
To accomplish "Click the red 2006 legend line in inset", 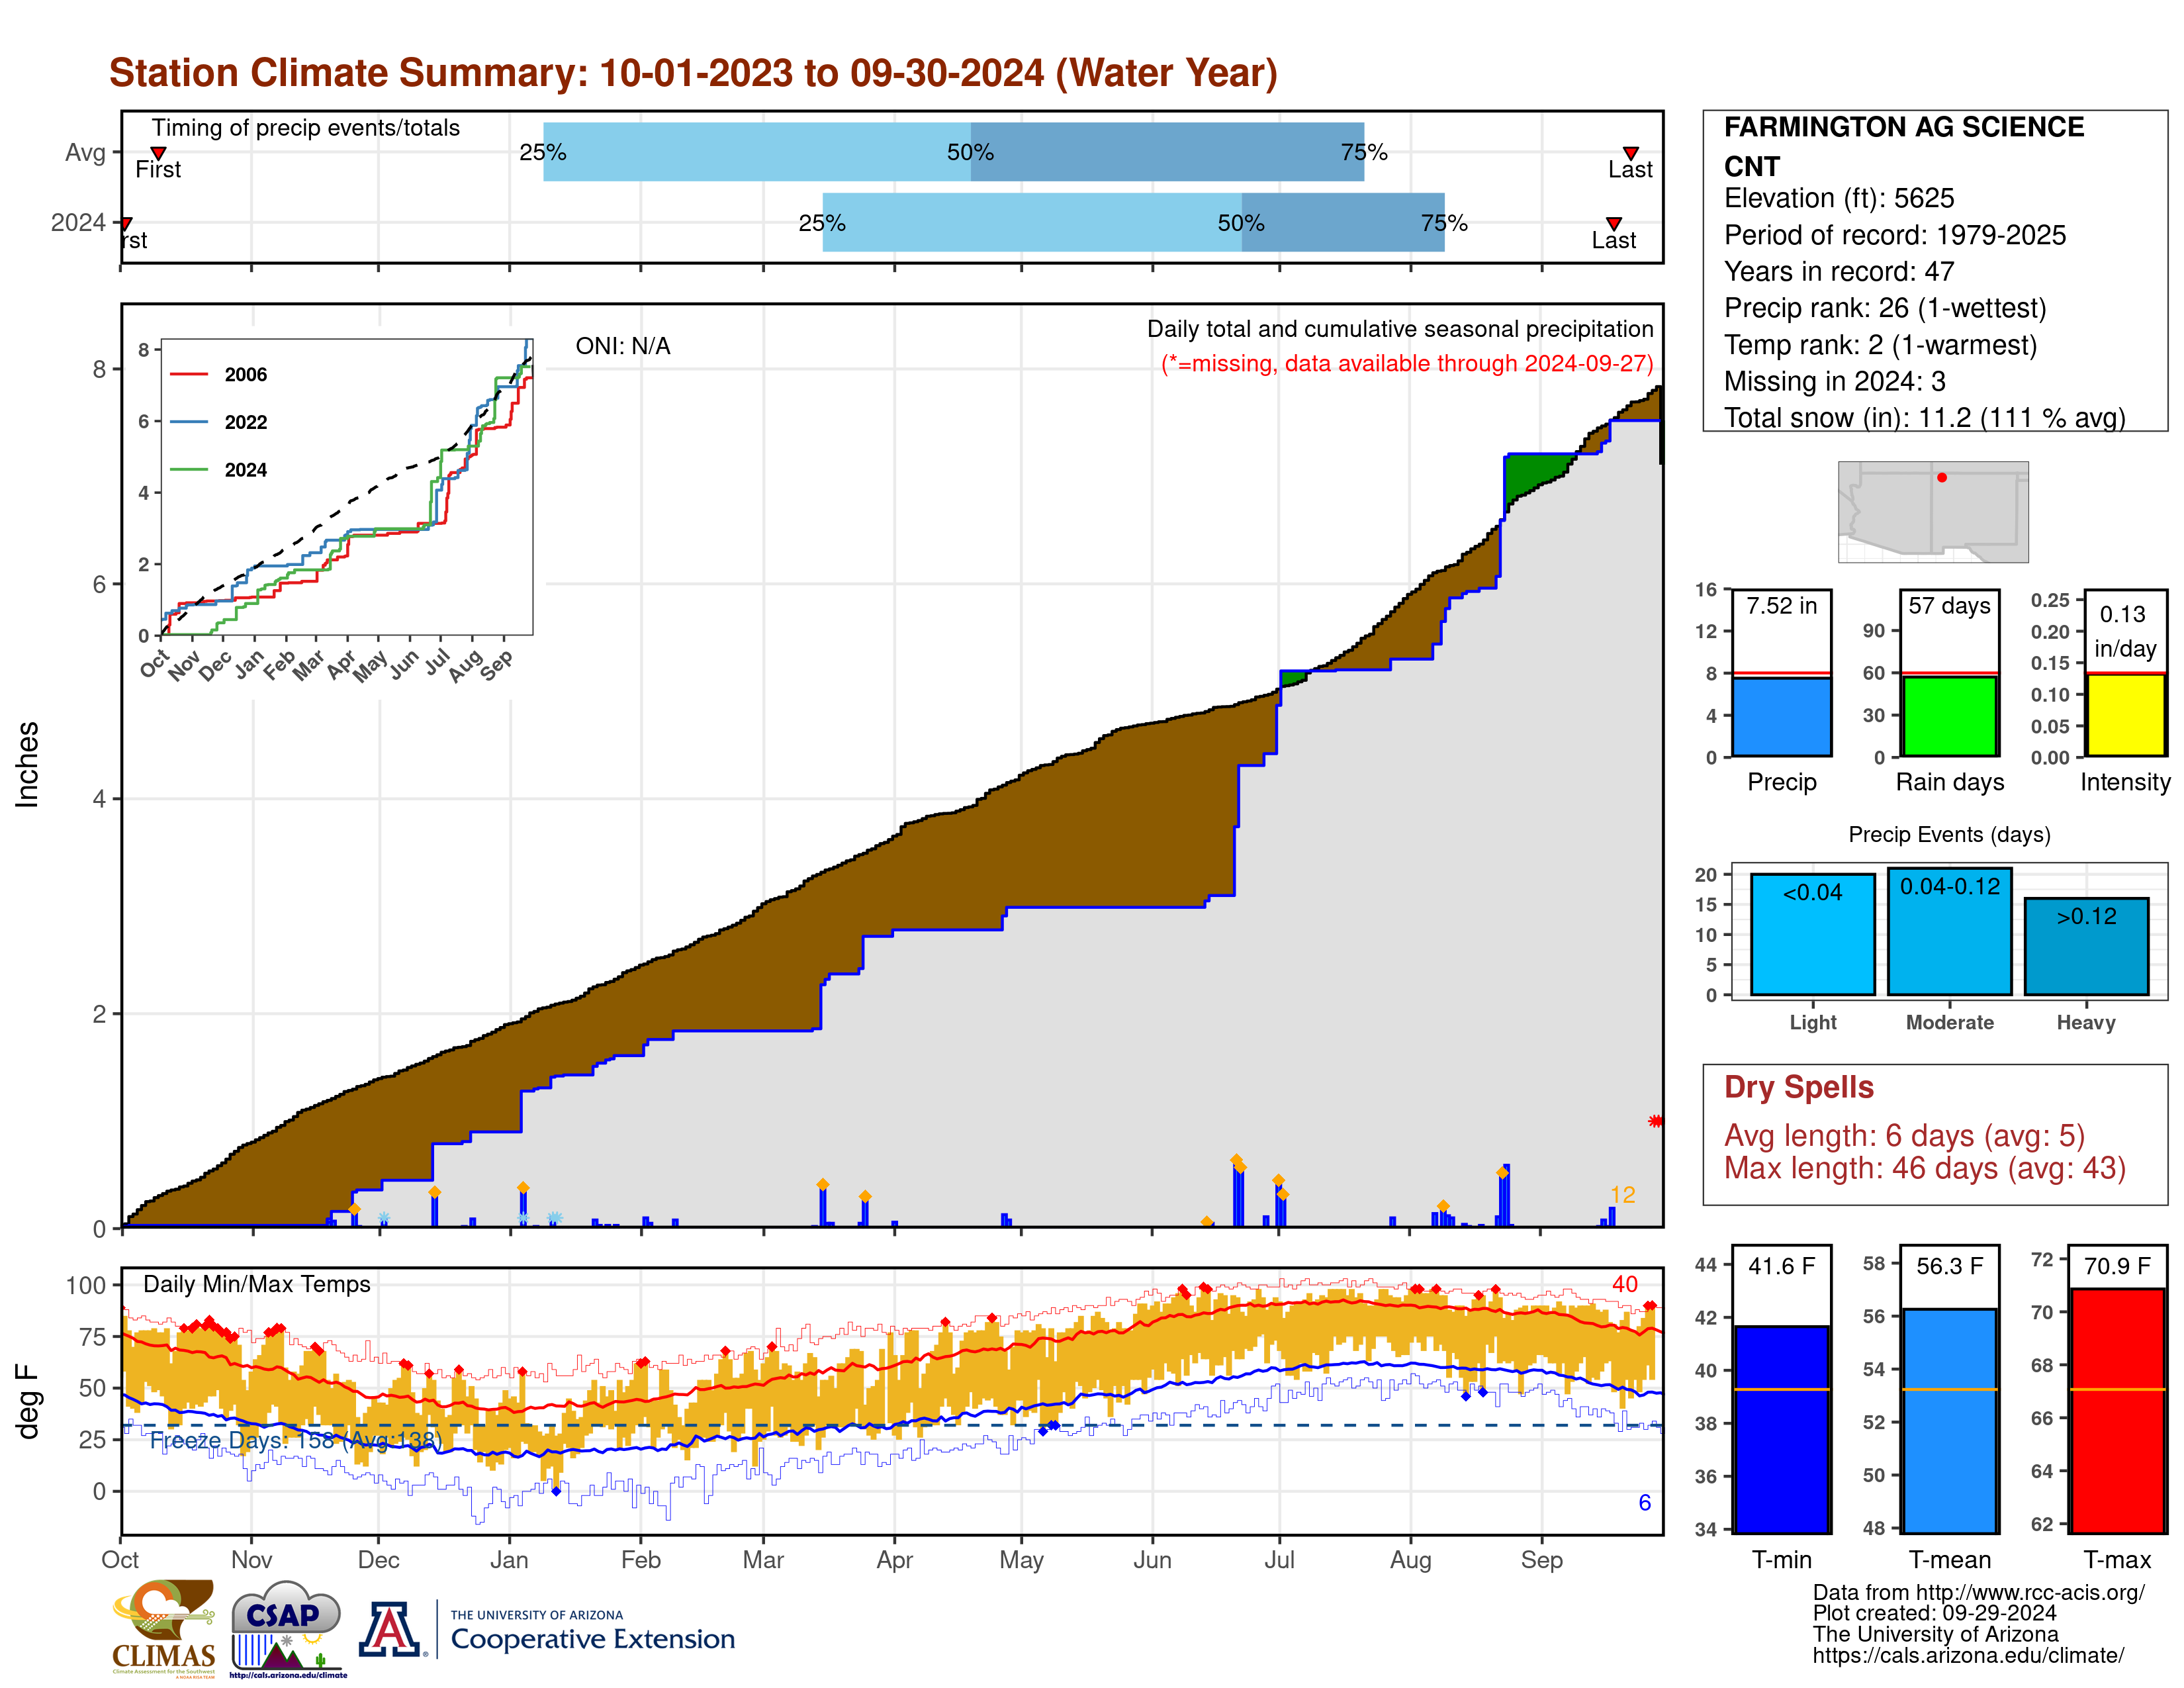I will pyautogui.click(x=189, y=374).
